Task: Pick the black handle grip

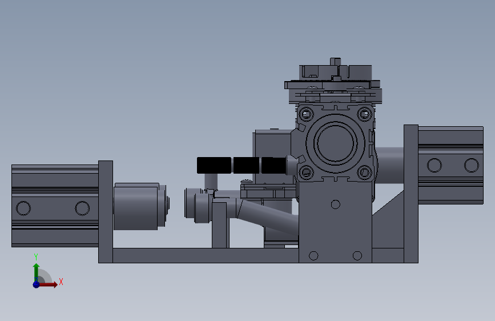Action: tap(242, 166)
